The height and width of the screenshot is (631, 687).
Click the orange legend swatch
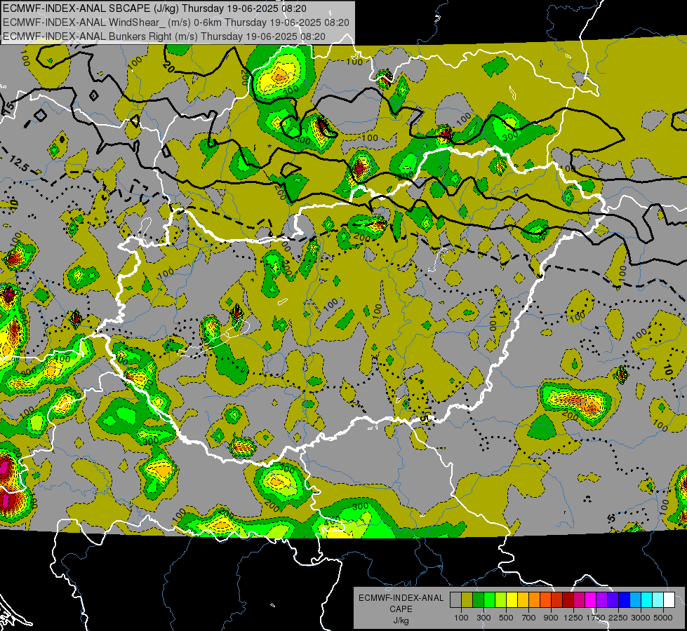click(x=534, y=600)
